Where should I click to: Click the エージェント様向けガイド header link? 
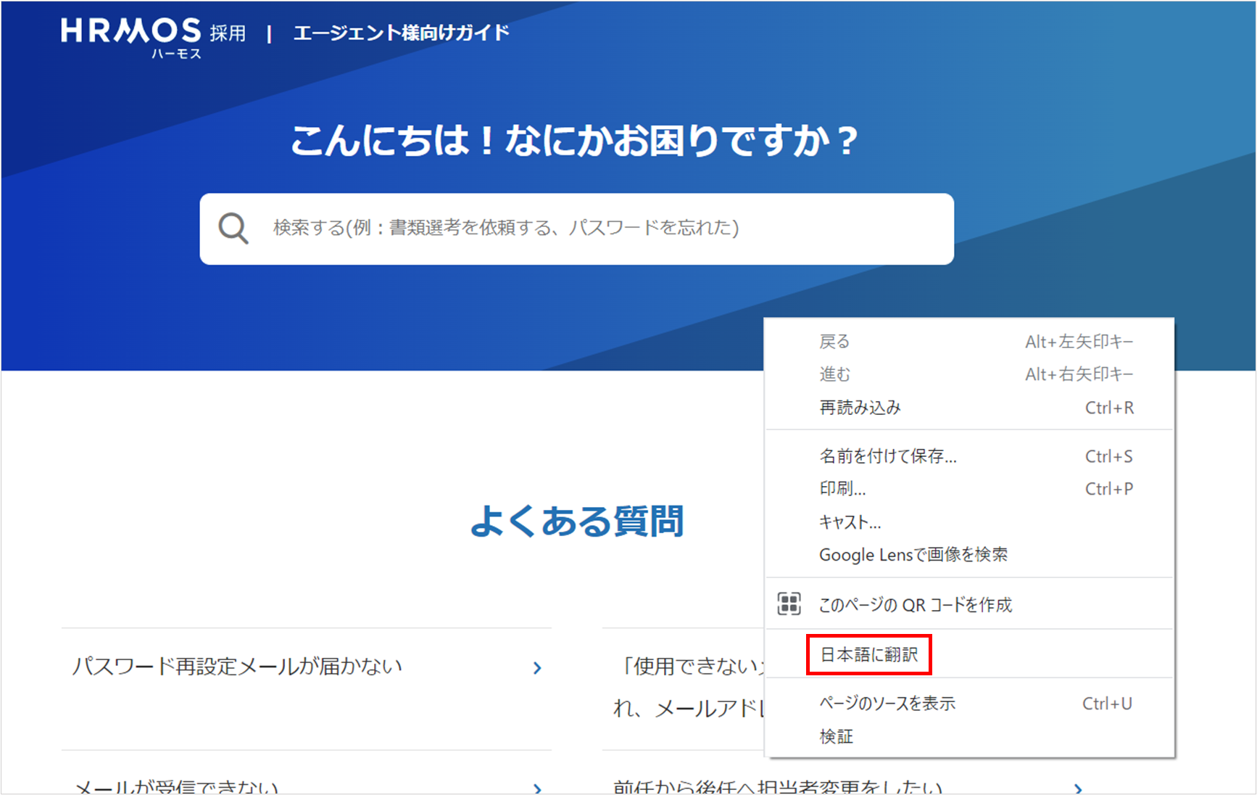click(401, 33)
